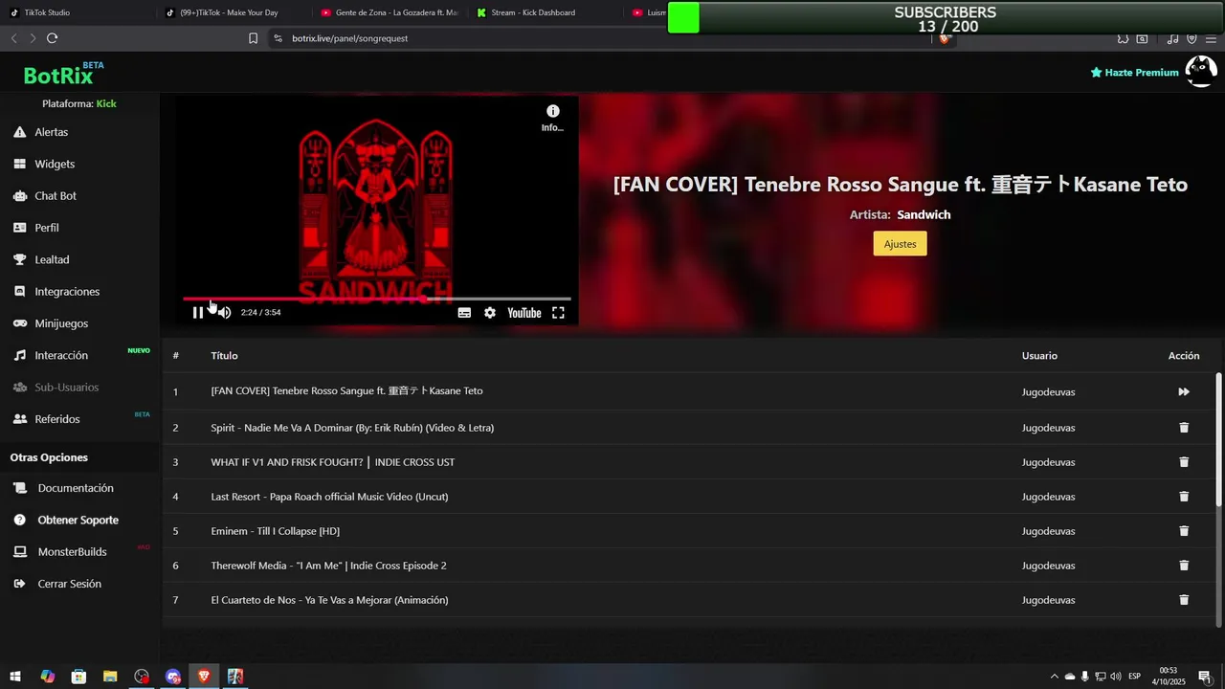1225x689 pixels.
Task: Click the Kick platform label
Action: coord(106,103)
